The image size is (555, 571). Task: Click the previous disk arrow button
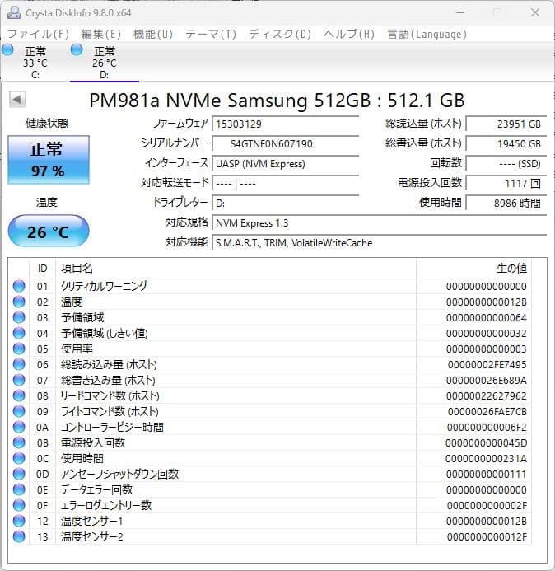point(17,99)
